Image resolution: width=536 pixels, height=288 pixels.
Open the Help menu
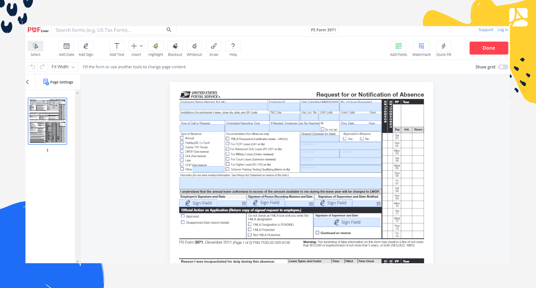point(233,46)
